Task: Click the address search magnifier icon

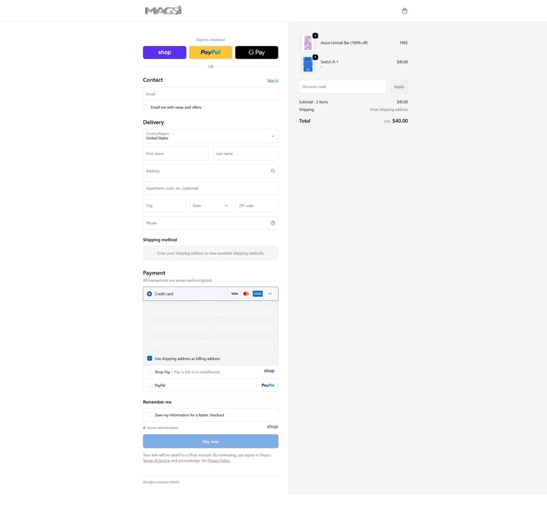Action: click(272, 171)
